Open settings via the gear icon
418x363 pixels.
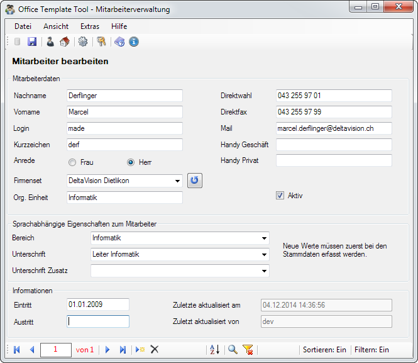click(x=82, y=42)
